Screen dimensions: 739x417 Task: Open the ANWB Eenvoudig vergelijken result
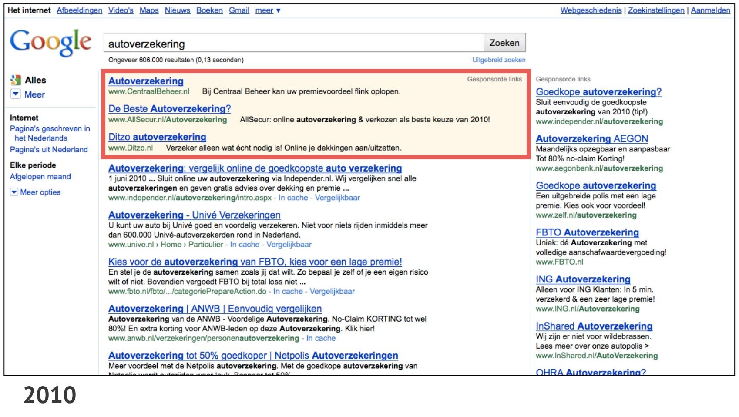point(215,309)
